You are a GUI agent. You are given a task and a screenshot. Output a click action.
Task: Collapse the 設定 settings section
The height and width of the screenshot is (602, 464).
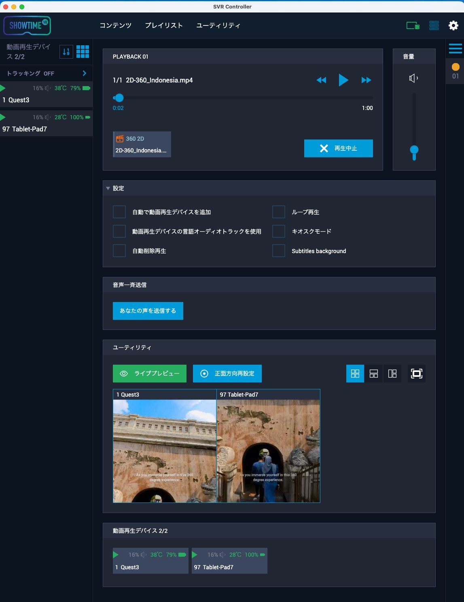coord(108,188)
